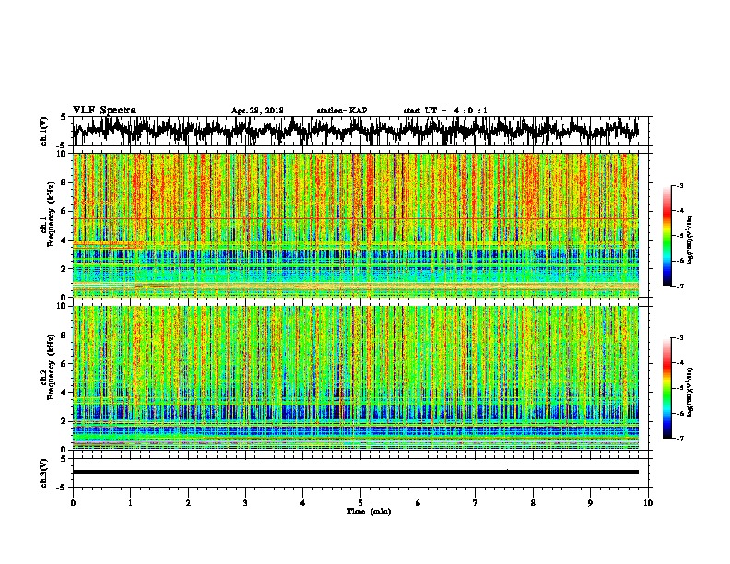This screenshot has height=564, width=730.
Task: Click time axis tick label "0"
Action: (x=73, y=503)
